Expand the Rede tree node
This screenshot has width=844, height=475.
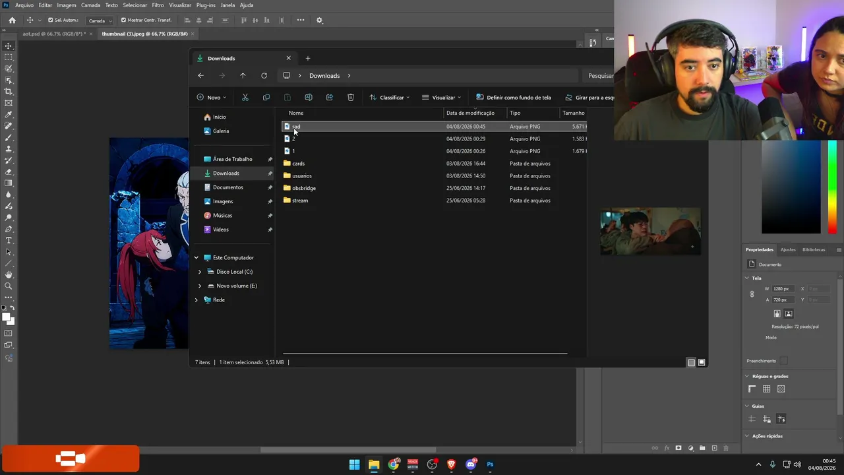tap(196, 300)
